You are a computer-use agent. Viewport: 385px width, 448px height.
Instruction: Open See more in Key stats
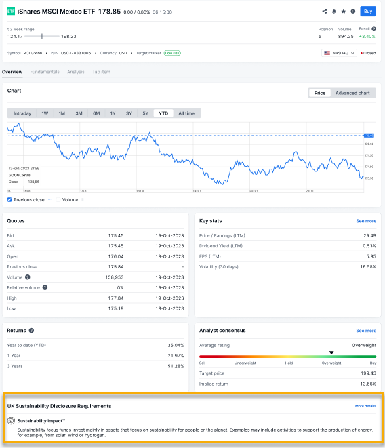pos(366,221)
